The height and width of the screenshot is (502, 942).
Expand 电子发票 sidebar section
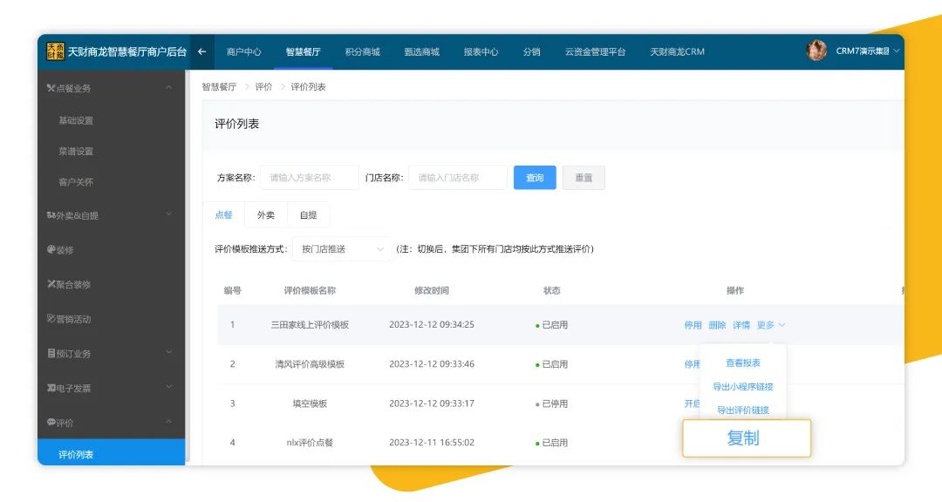point(111,388)
